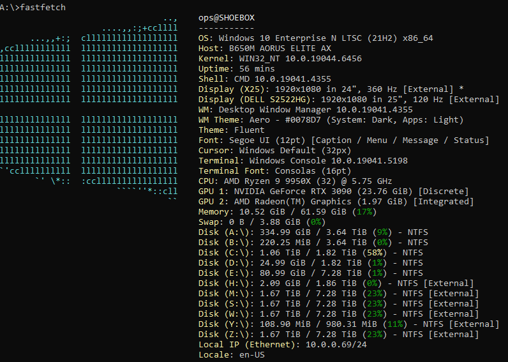This screenshot has width=508, height=362.
Task: Select the 'Display (X25)' 360 Hz line
Action: pos(331,89)
